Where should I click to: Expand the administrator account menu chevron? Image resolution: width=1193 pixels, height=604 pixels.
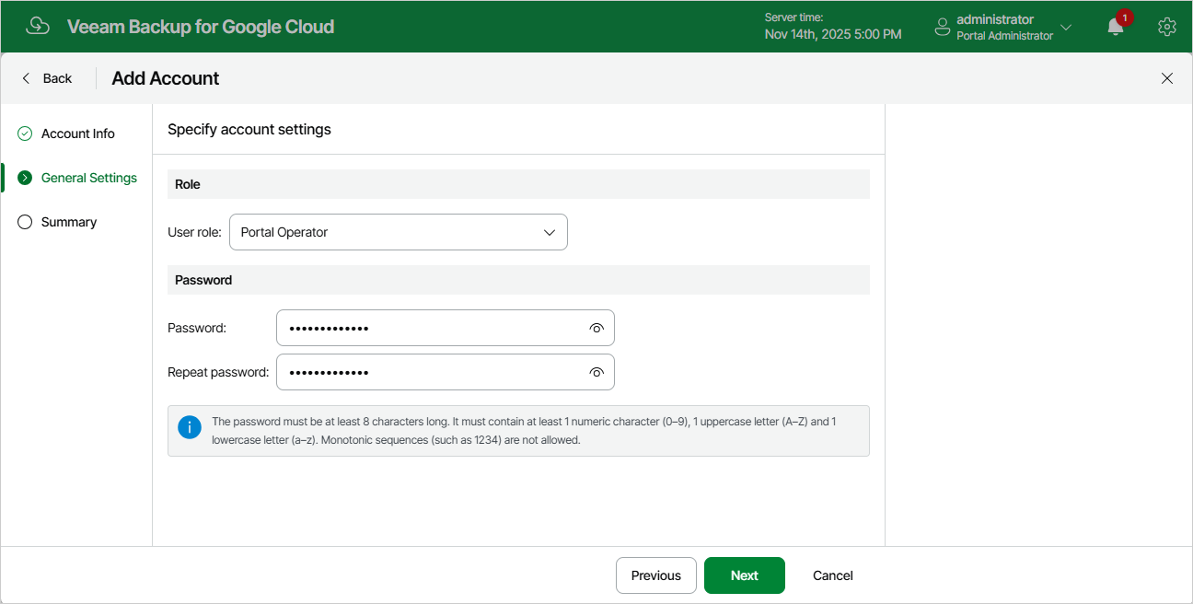pos(1066,27)
